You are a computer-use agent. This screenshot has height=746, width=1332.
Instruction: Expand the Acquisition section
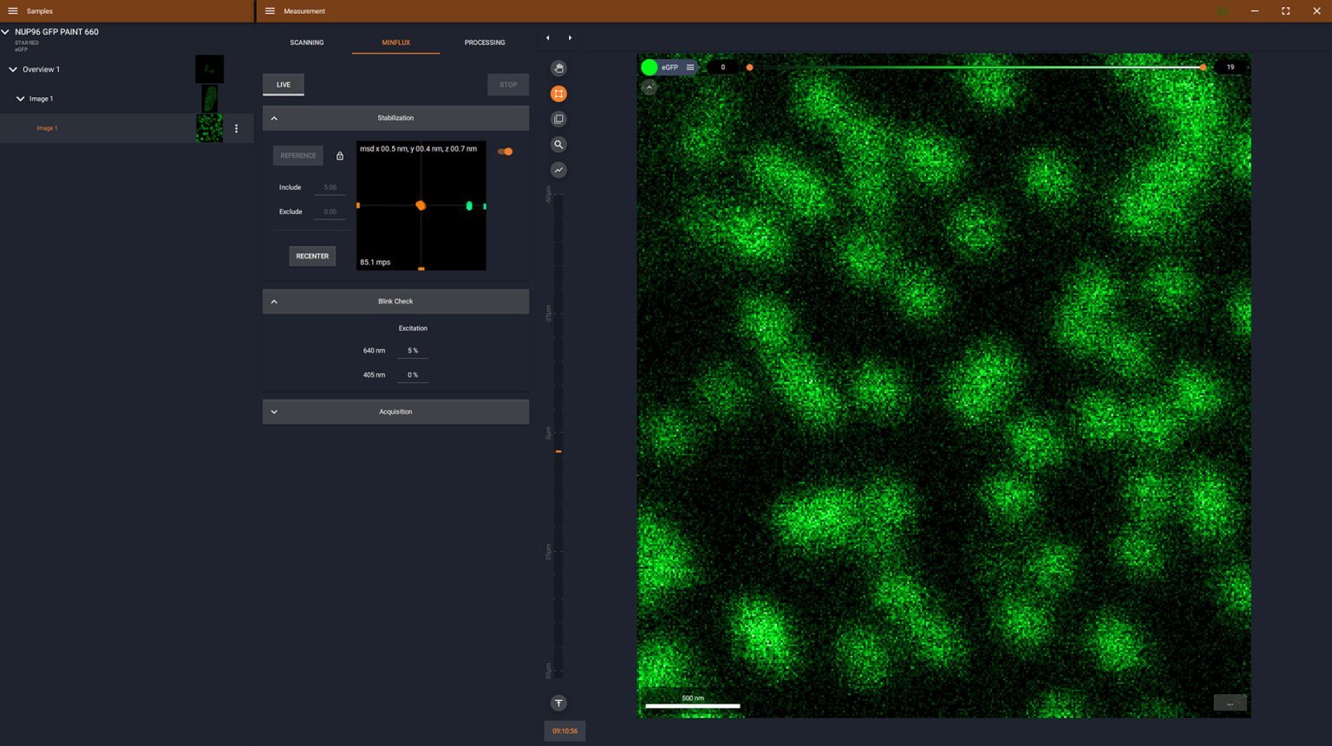(274, 412)
